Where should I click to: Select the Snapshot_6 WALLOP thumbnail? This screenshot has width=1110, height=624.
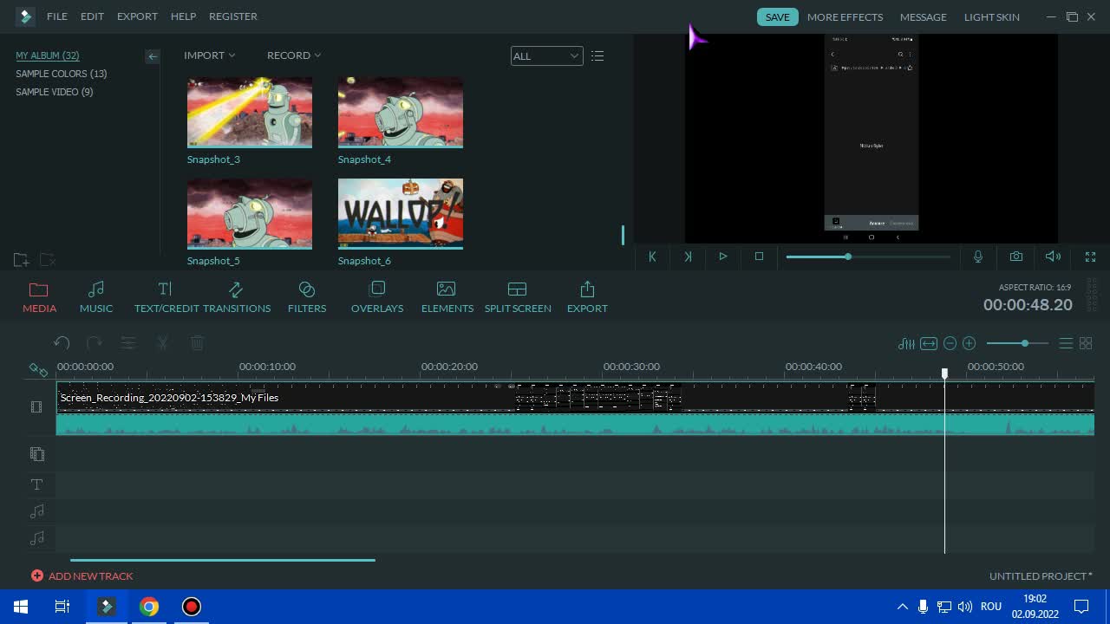coord(401,214)
